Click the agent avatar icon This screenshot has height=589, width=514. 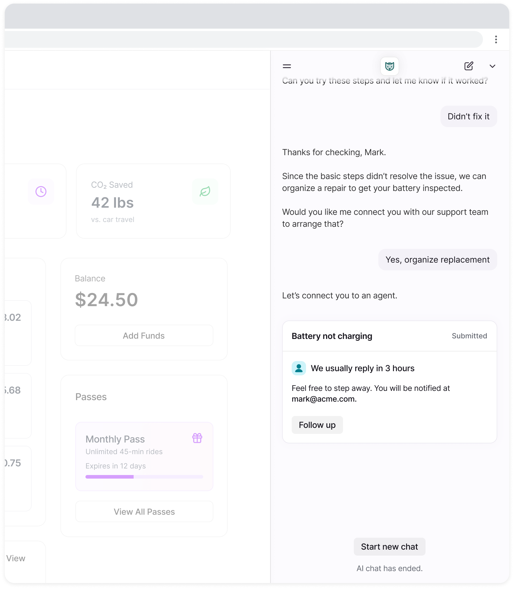299,368
